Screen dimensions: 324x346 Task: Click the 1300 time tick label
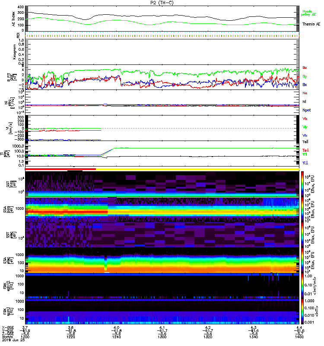coord(162,337)
